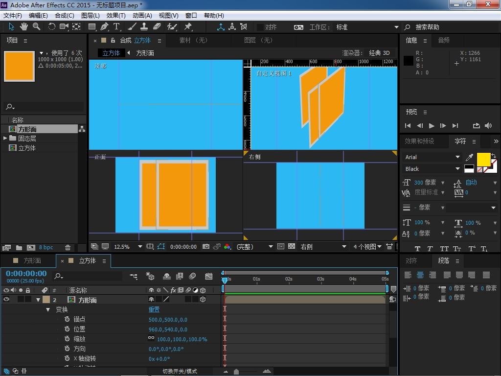The image size is (501, 376).
Task: Select the Horizontal Type tool
Action: [117, 27]
